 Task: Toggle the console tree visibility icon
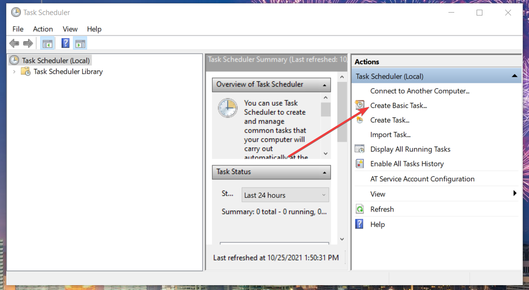(x=47, y=43)
